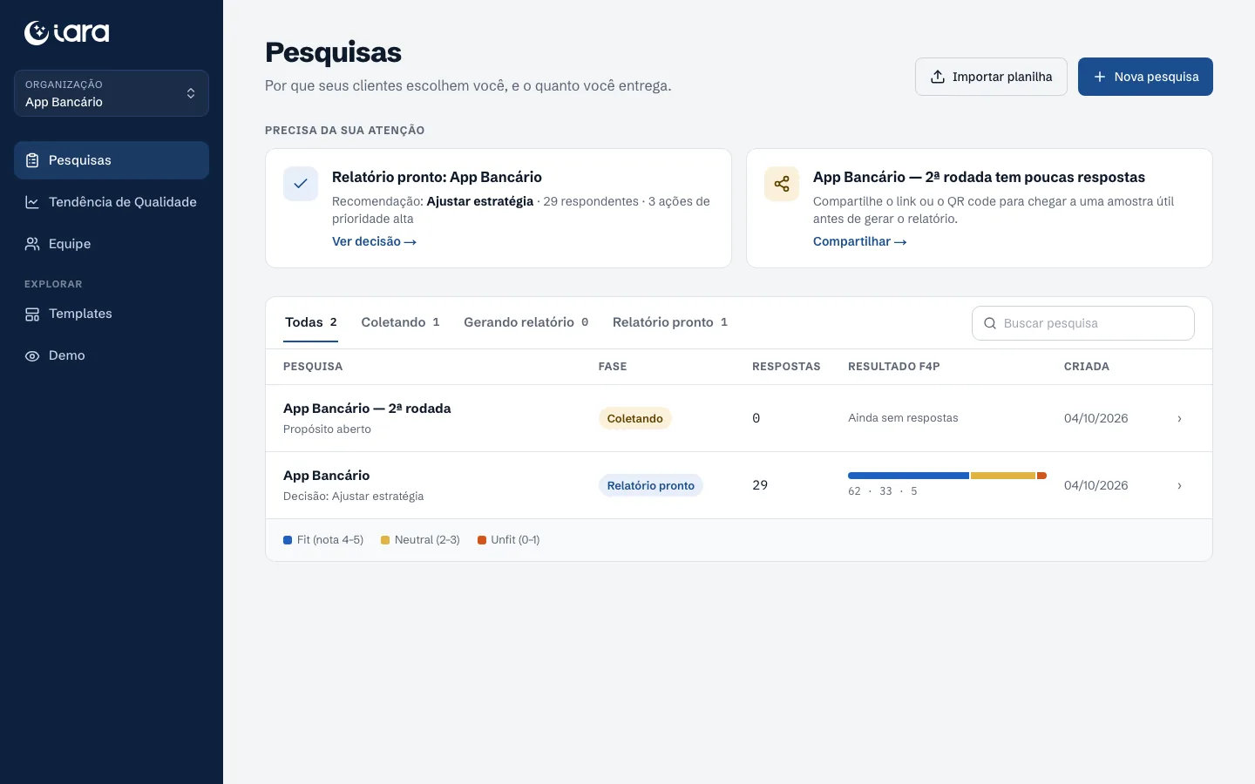
Task: Click the blue Fit legend swatch
Action: (288, 540)
